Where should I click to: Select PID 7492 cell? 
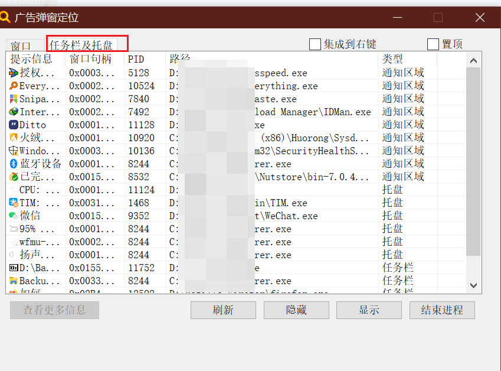(139, 112)
